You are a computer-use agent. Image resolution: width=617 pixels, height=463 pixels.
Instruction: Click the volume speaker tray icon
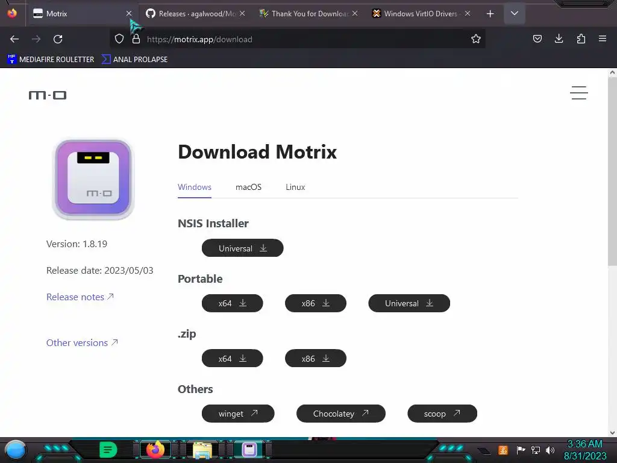coord(550,450)
